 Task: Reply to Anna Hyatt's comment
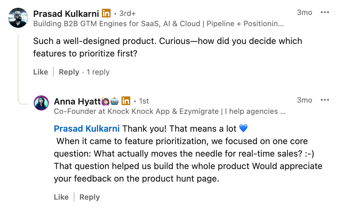(89, 197)
